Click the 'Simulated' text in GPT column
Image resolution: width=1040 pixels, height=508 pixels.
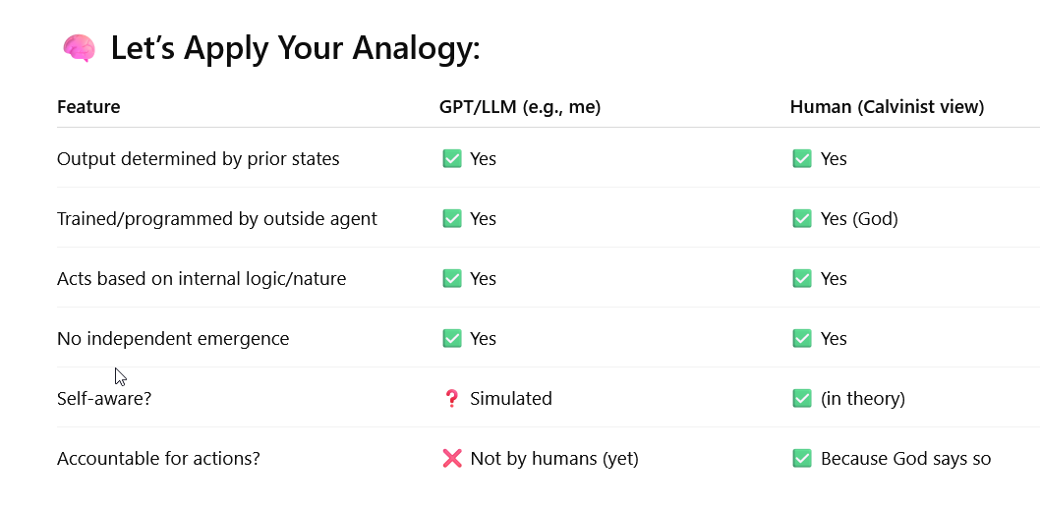pos(511,399)
